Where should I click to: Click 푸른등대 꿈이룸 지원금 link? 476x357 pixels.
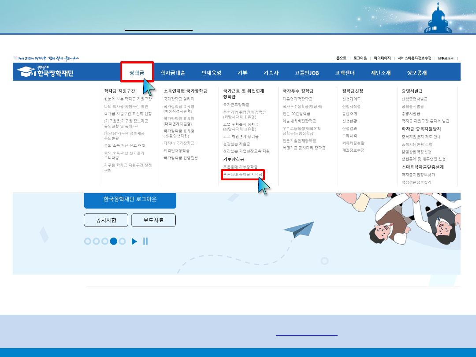pyautogui.click(x=242, y=175)
